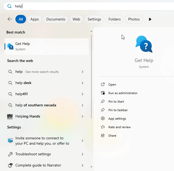
Task: Select the 'help desk' web suggestion
Action: pos(46,83)
